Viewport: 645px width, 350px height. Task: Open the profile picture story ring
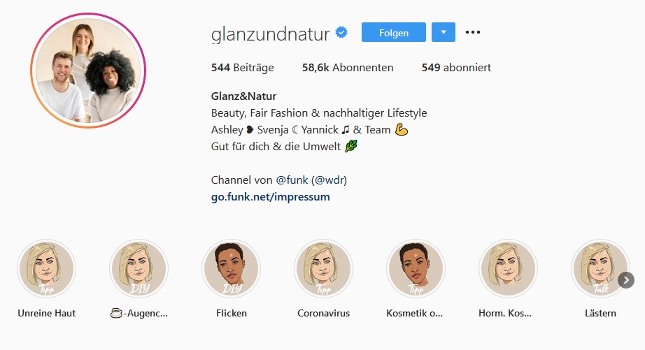click(x=88, y=71)
